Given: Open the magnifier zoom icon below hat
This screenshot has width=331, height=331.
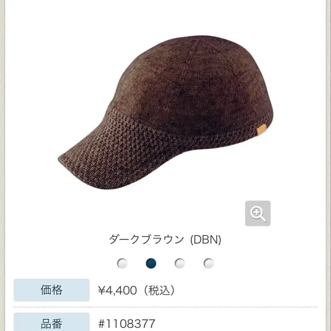Looking at the screenshot, I should click(x=258, y=214).
